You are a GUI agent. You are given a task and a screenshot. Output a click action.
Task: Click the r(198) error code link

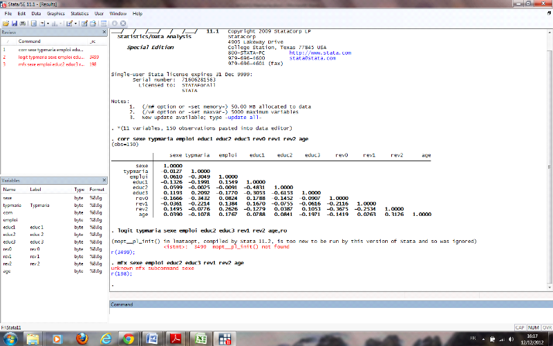(121, 273)
